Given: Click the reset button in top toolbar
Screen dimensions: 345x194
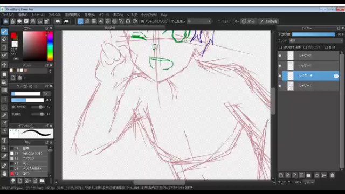Looking at the screenshot, I should point(249,22).
